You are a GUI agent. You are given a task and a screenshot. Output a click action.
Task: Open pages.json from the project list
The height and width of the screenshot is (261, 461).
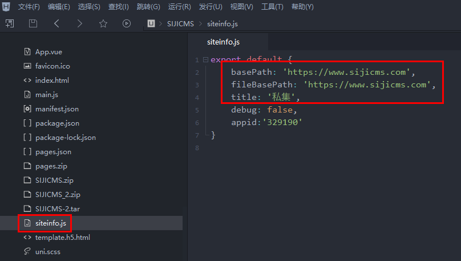(53, 152)
